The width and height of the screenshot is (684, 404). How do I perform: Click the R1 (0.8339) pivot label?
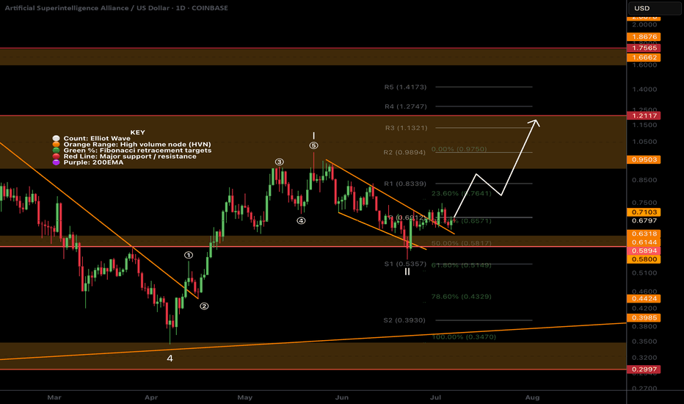tap(405, 184)
